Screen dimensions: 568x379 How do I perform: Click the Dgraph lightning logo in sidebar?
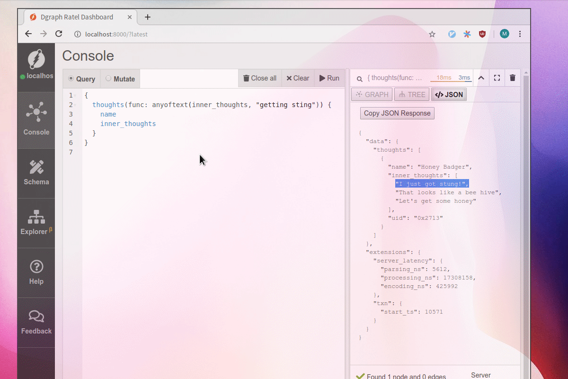pos(36,59)
